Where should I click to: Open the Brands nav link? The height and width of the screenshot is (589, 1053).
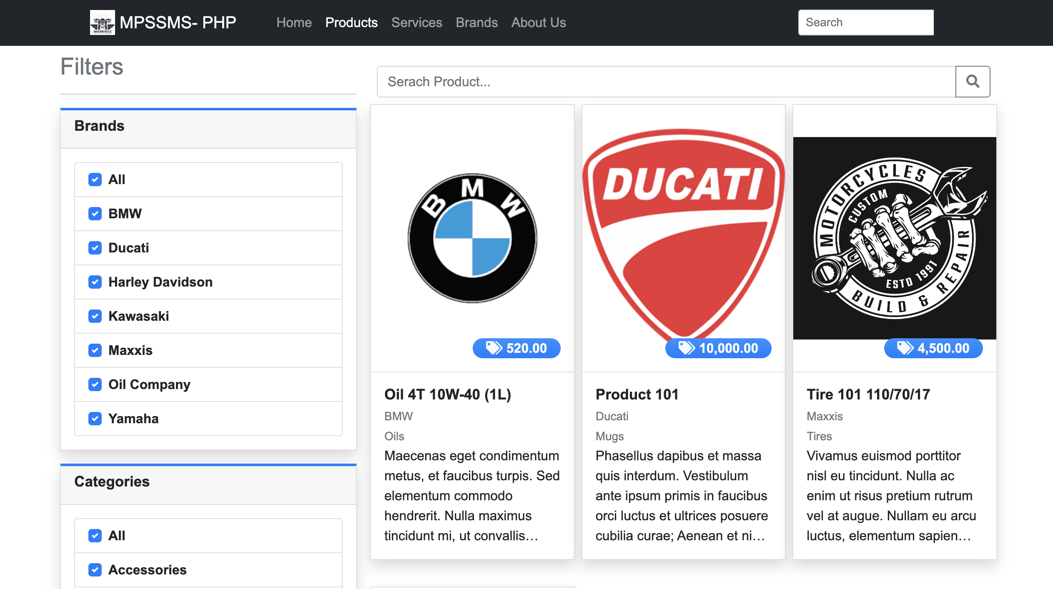[476, 22]
